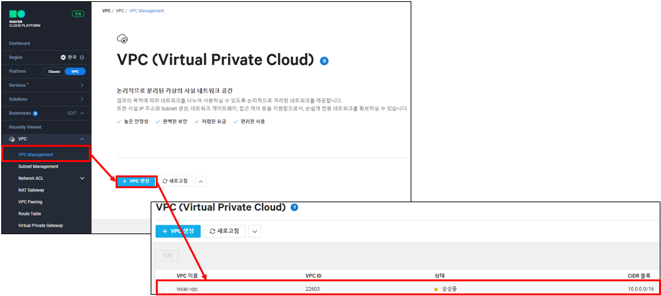661x296 pixels.
Task: Click the 완벽한 보안 feature text
Action: coord(174,121)
